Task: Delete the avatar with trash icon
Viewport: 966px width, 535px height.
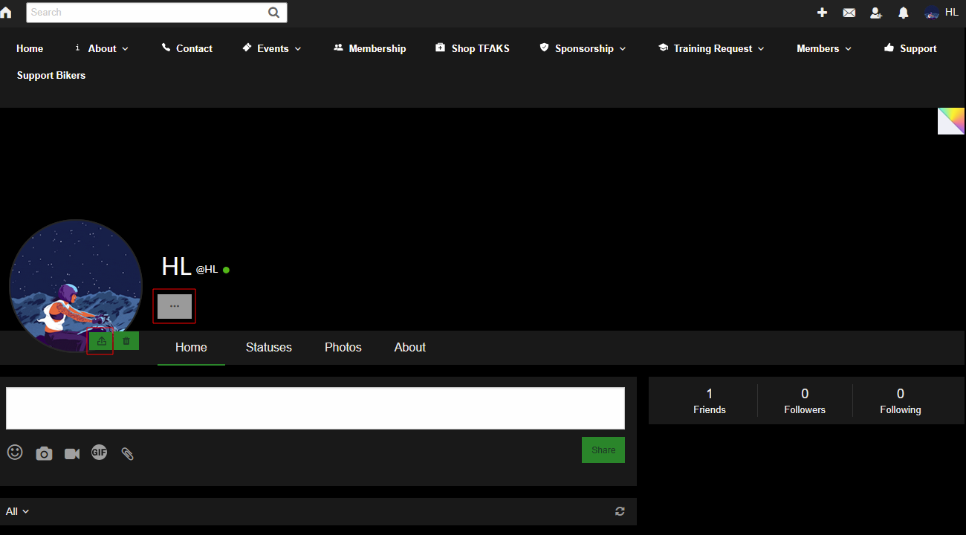Action: 126,341
